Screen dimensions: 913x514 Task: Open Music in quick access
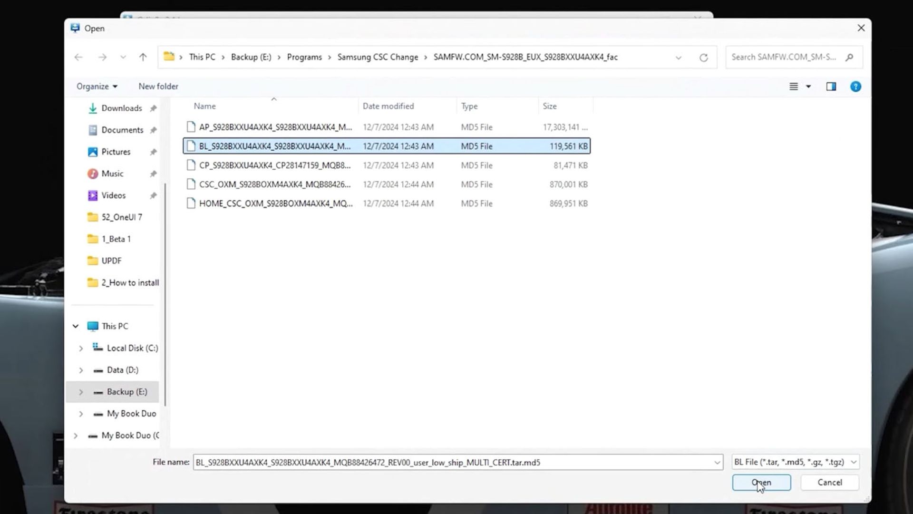click(112, 174)
